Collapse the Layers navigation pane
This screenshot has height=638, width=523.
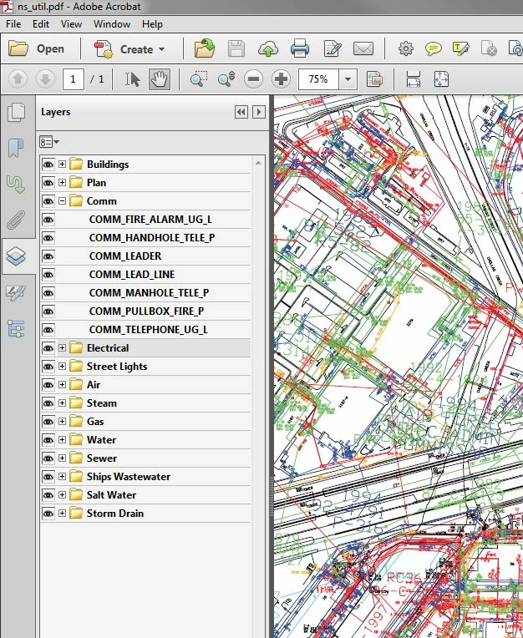click(x=241, y=112)
